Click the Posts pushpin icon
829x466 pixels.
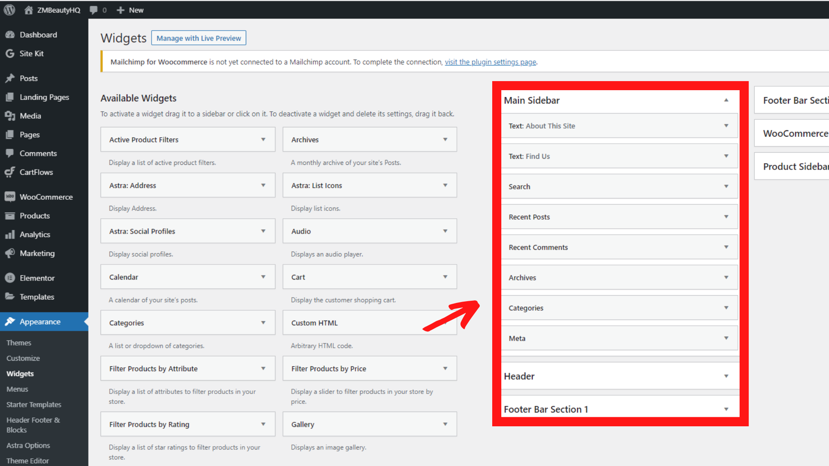(x=10, y=78)
